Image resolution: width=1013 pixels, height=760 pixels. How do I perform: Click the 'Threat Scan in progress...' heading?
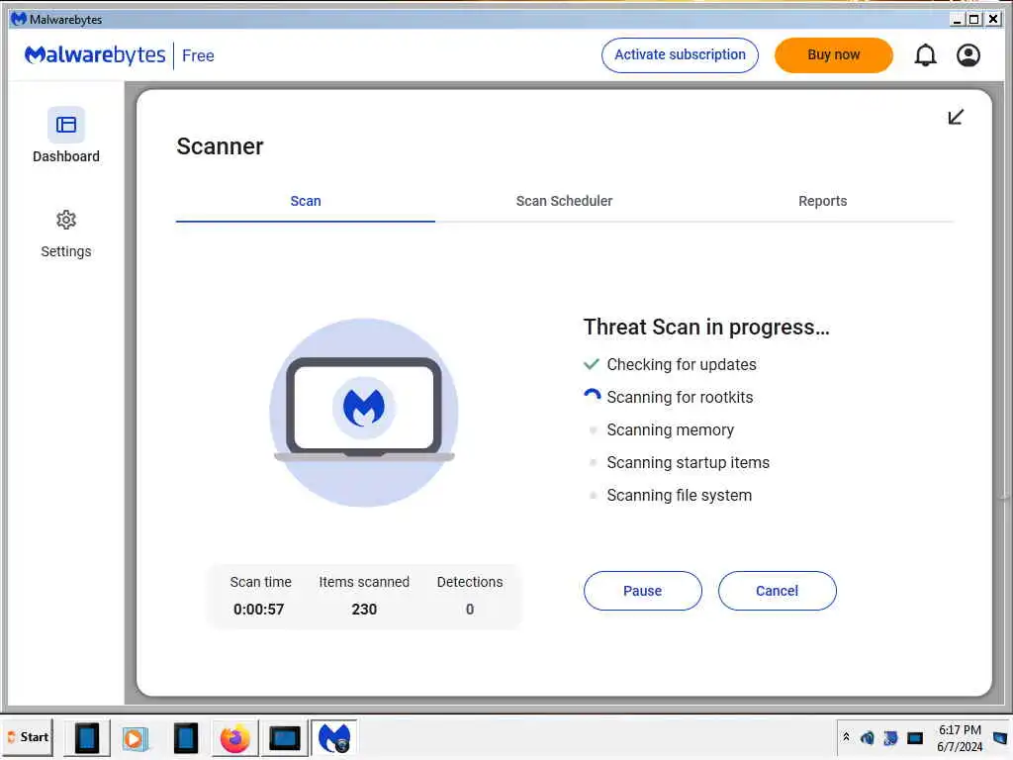point(706,327)
